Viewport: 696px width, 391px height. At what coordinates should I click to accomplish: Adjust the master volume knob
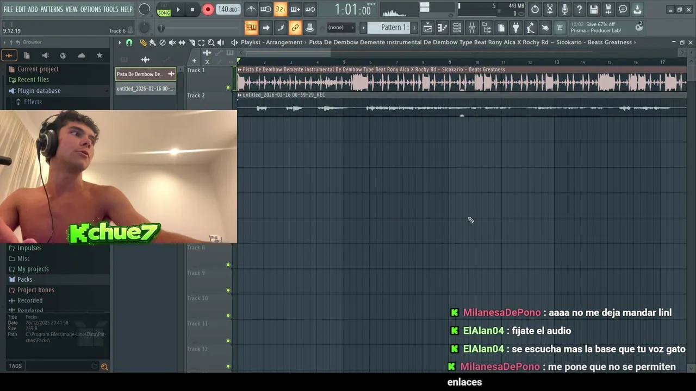pyautogui.click(x=144, y=9)
